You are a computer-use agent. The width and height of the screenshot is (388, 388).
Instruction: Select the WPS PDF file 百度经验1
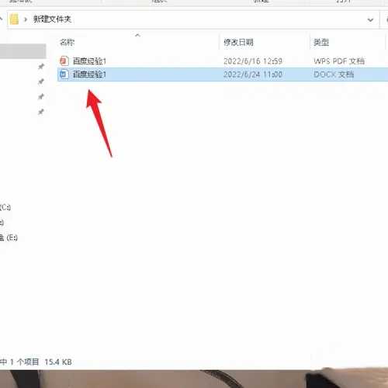pos(89,61)
